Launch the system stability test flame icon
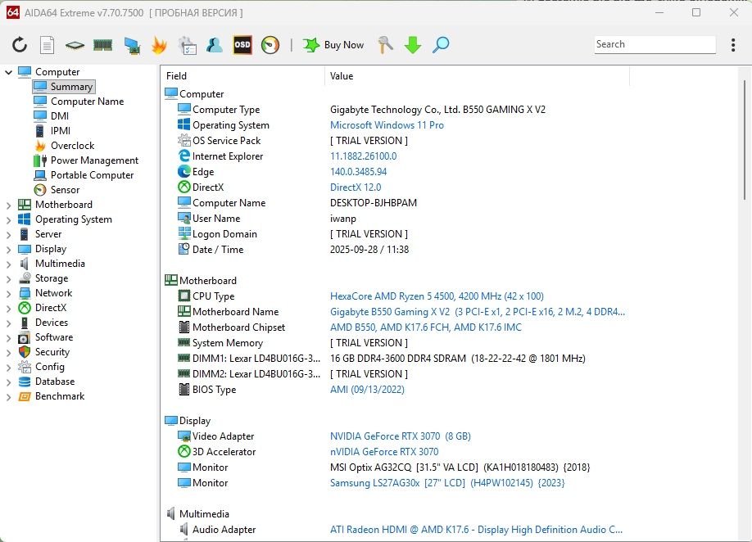Viewport: 752px width, 542px height. tap(159, 45)
